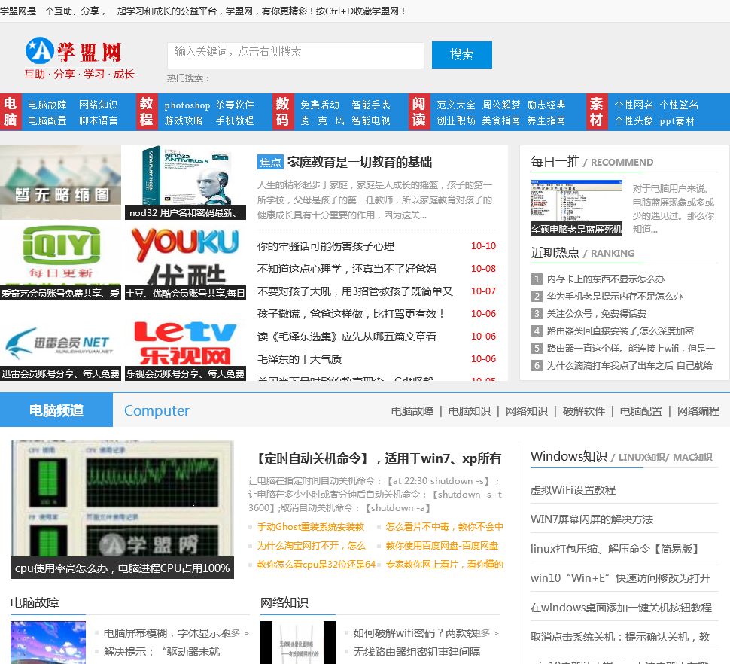Open the iQIYI member account thumbnail
The width and height of the screenshot is (730, 664).
pos(60,263)
